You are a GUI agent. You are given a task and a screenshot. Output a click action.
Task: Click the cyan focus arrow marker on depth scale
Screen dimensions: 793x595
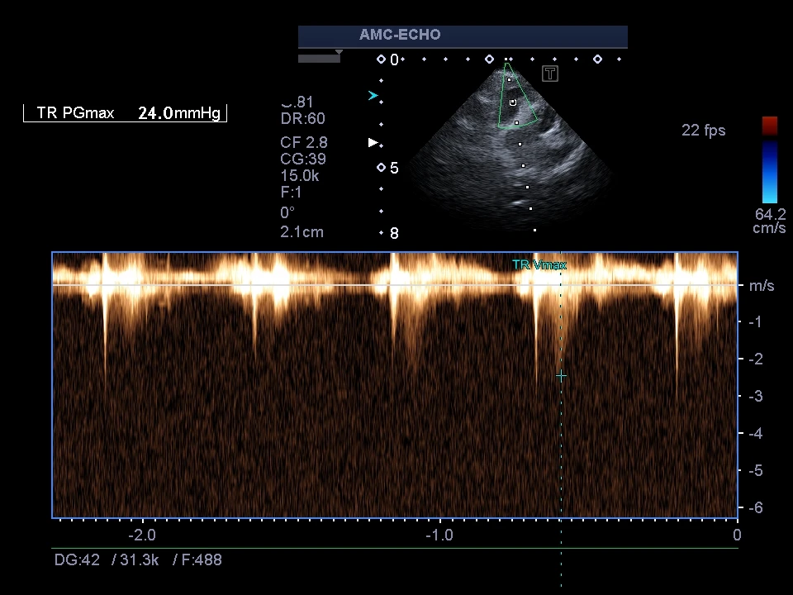(373, 95)
